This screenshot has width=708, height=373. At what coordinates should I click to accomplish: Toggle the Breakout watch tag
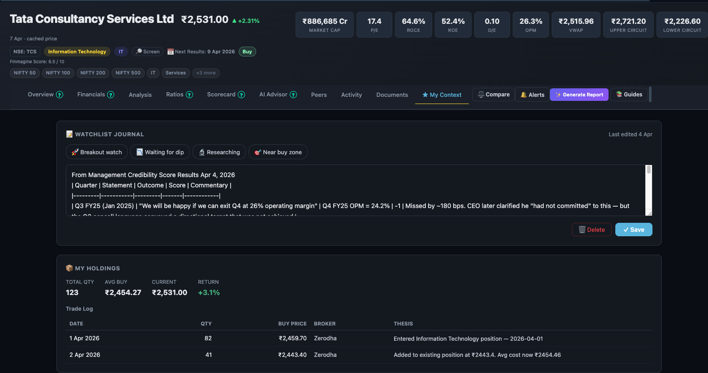click(x=97, y=152)
